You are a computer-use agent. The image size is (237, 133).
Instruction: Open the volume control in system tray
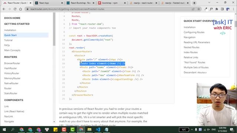[208, 130]
